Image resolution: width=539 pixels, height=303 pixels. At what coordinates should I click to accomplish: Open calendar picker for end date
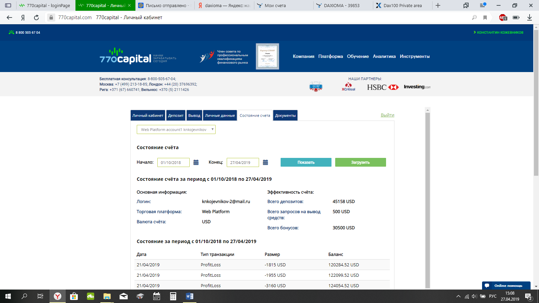point(265,163)
